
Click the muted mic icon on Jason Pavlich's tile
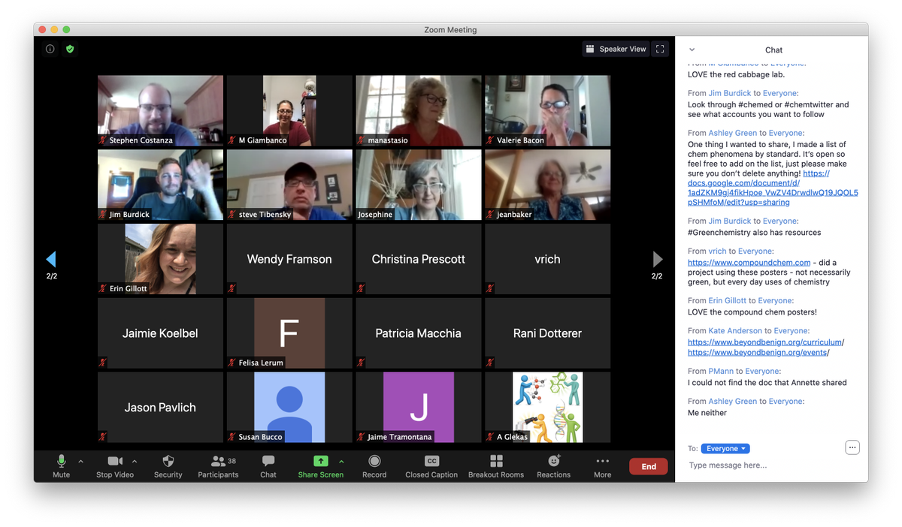coord(103,437)
